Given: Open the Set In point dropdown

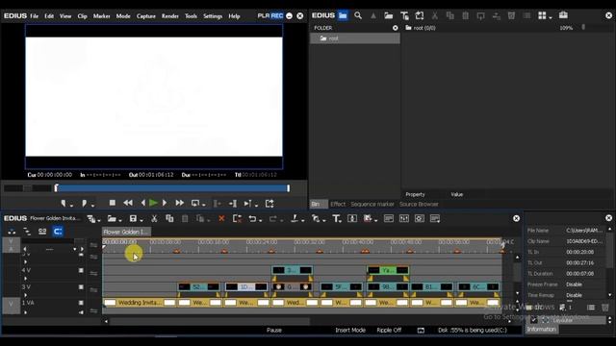Looking at the screenshot, I should 71,205.
